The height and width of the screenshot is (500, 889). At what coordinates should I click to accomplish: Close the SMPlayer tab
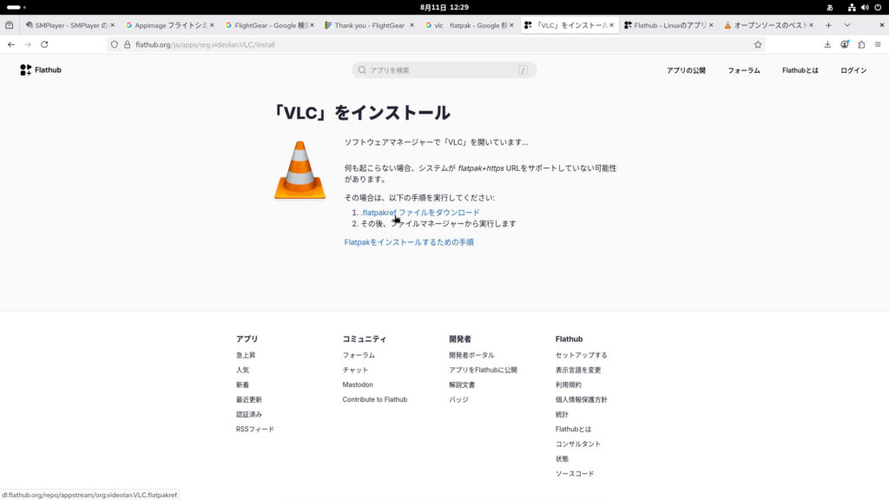click(x=112, y=25)
